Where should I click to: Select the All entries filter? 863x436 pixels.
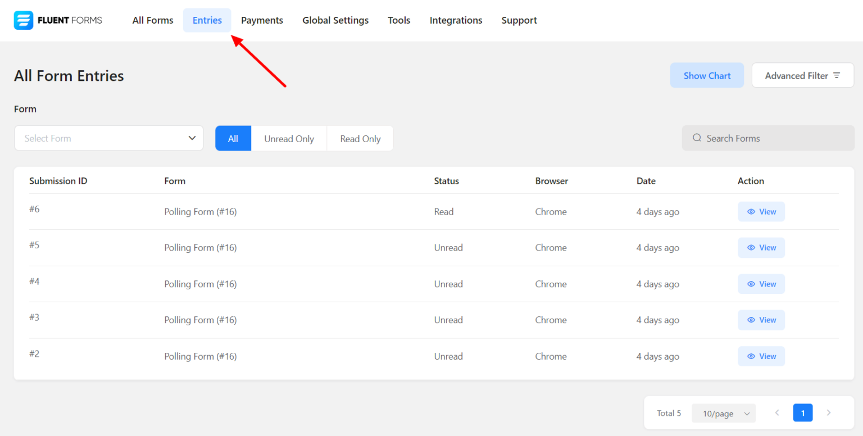coord(233,138)
